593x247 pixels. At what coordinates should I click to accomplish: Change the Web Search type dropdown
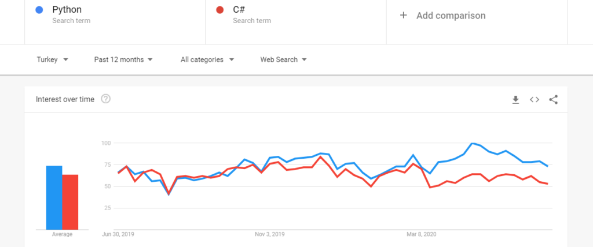(x=283, y=59)
